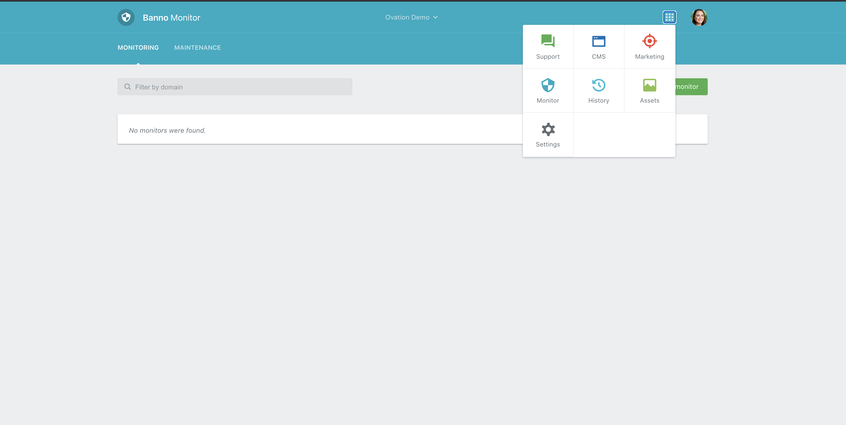Open the History clock icon
The height and width of the screenshot is (425, 846).
[598, 85]
